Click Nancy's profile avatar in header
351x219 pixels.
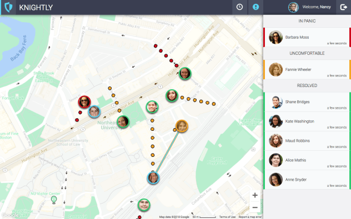point(293,7)
